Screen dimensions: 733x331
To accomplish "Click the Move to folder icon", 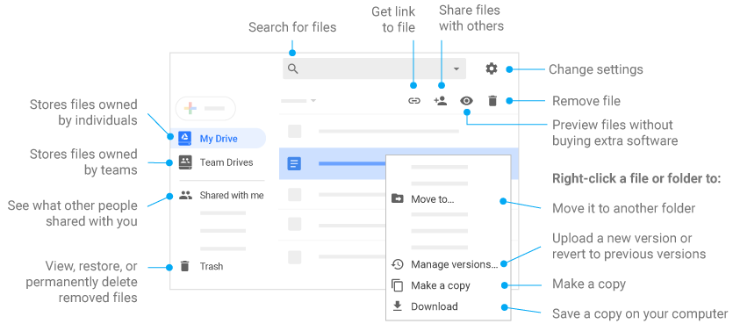I will pos(398,198).
